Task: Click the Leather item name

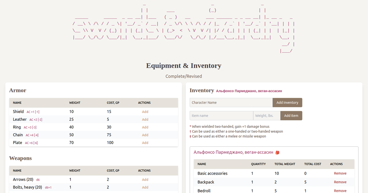Action: 20,119
